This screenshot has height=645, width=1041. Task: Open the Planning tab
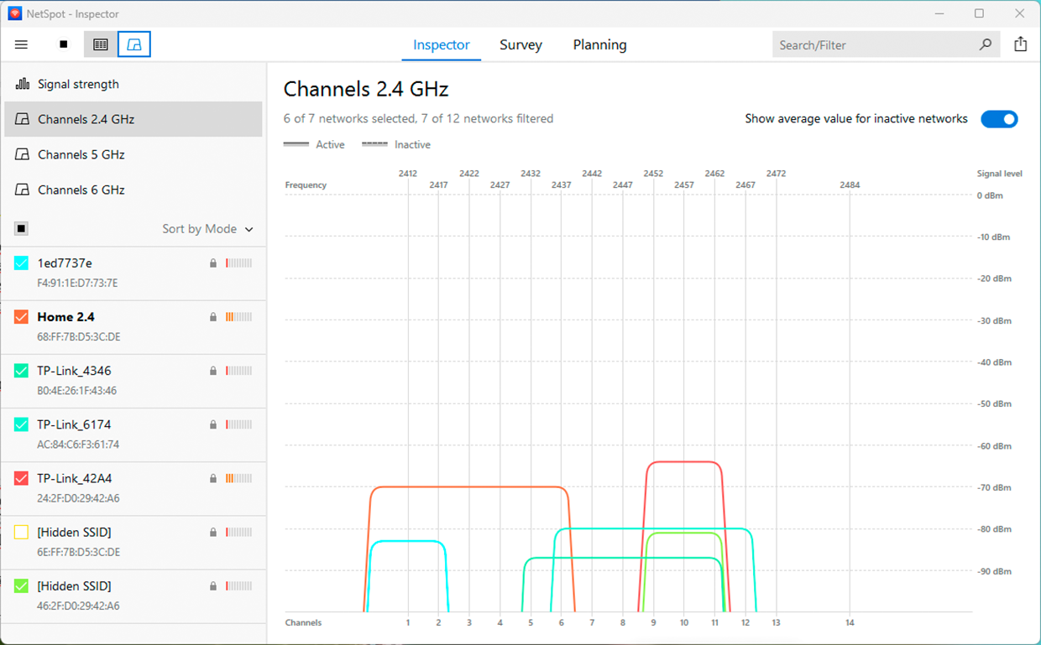(599, 45)
